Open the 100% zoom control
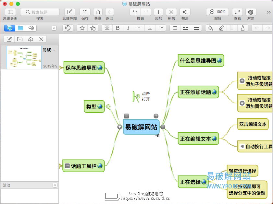Screen dimensions: 273x204 click(217, 12)
